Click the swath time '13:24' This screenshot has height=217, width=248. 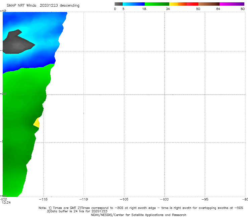[x=6, y=203]
